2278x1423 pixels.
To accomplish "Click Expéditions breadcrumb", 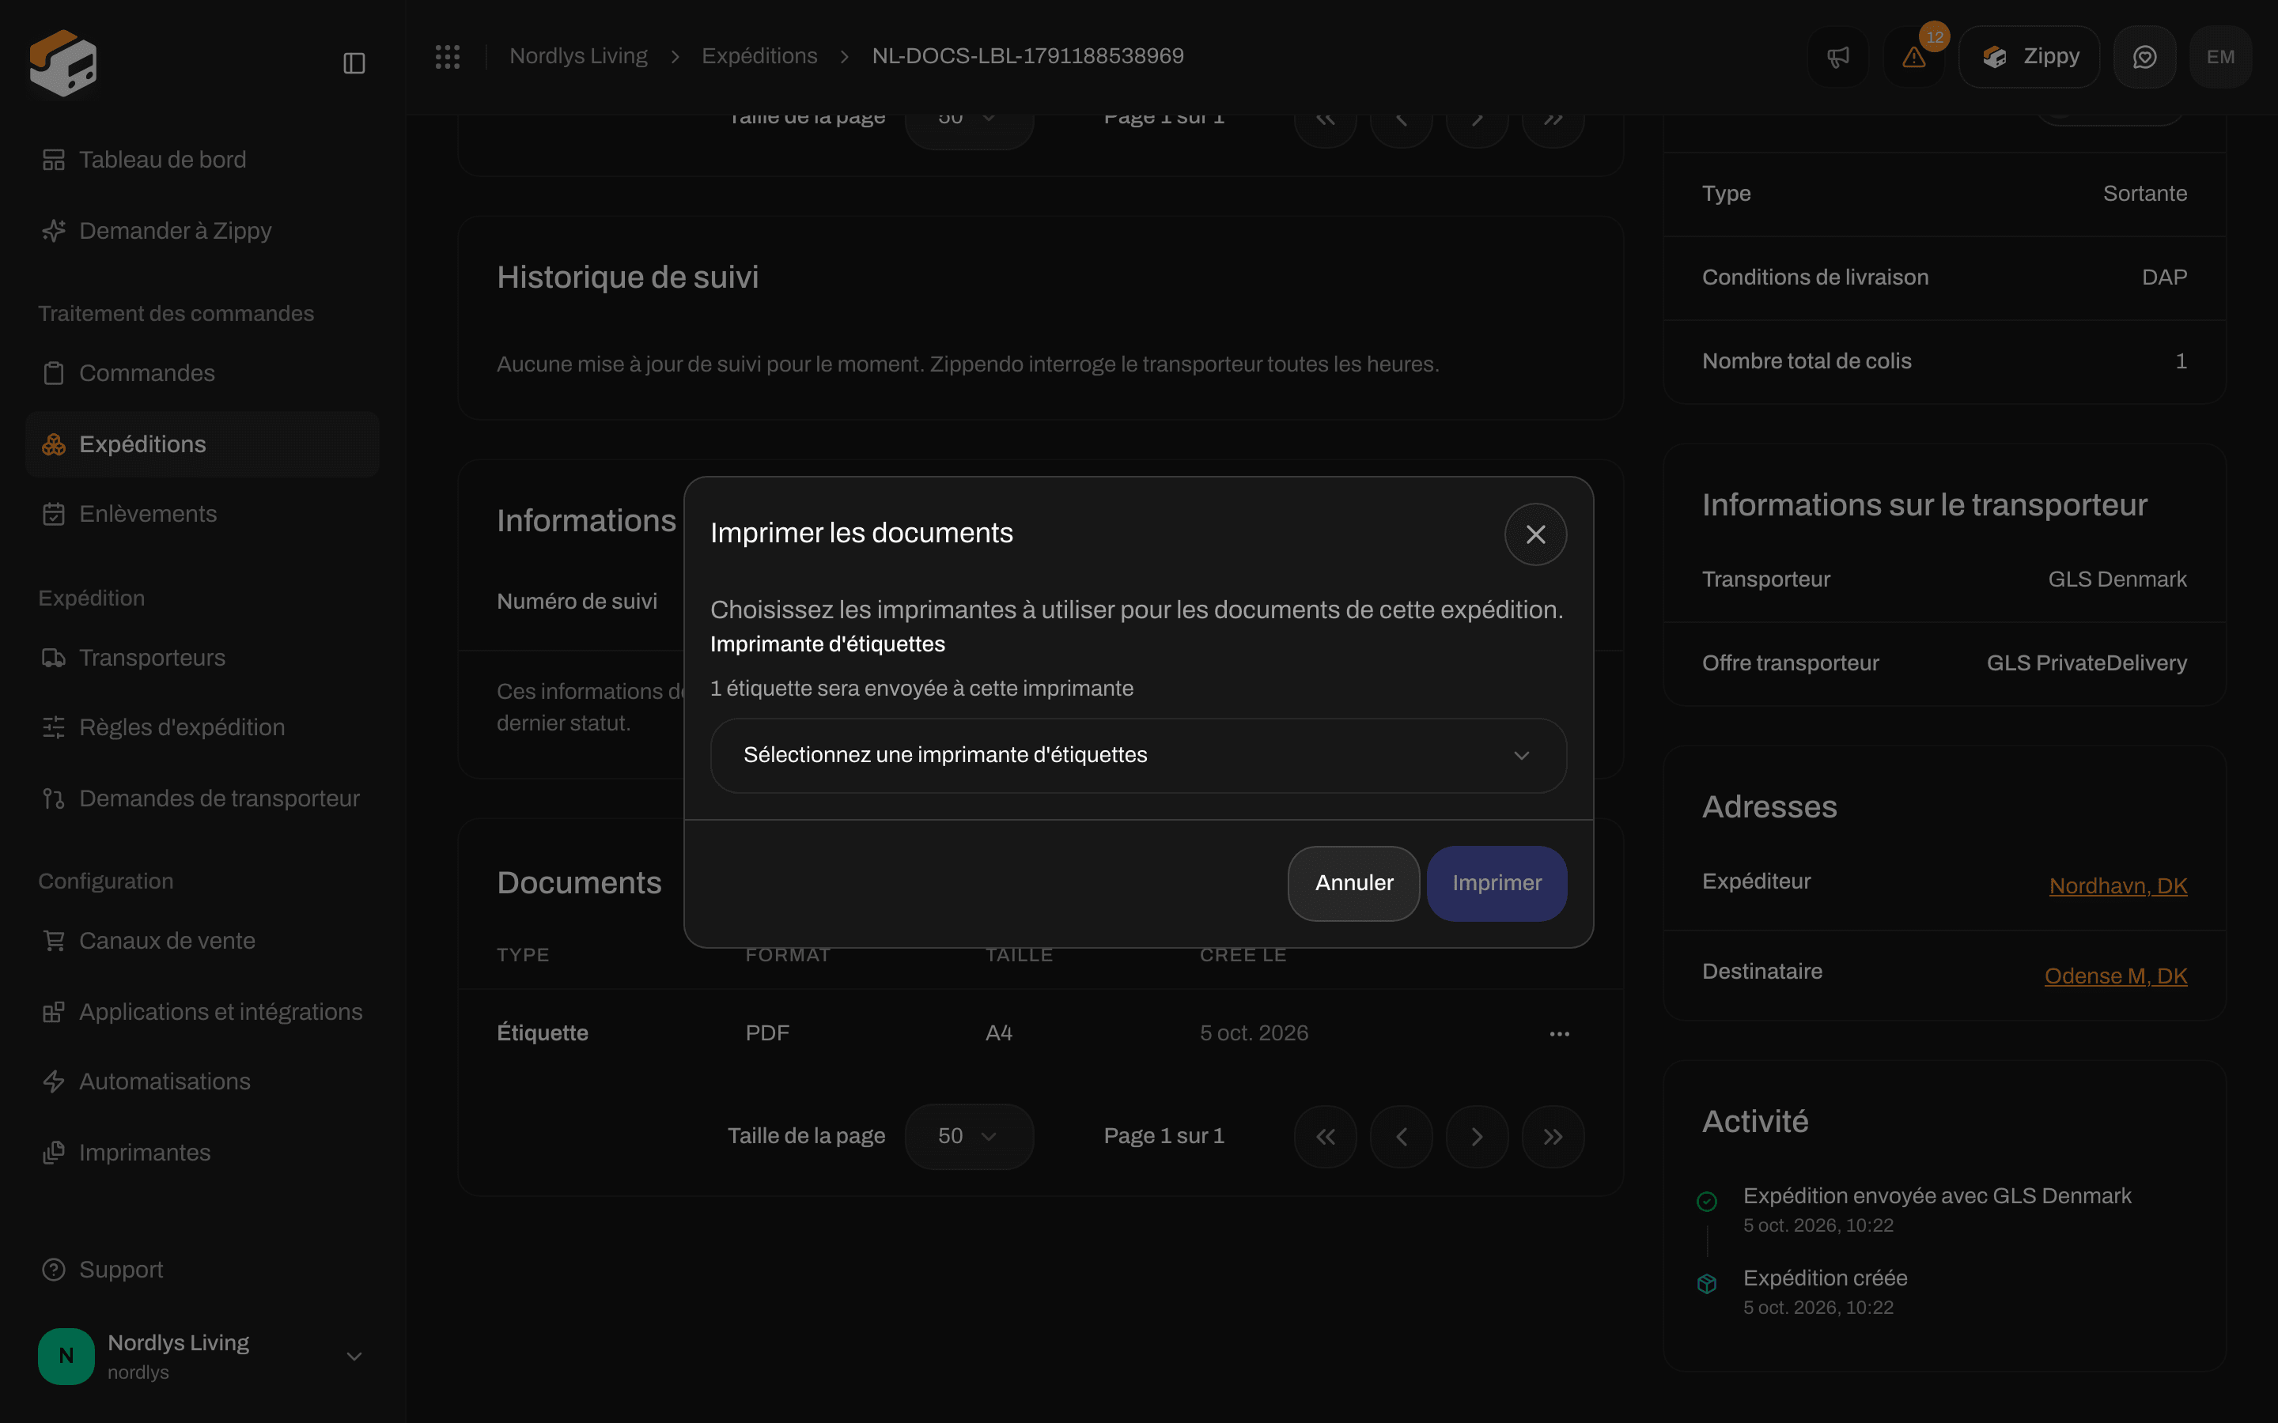I will pos(759,56).
